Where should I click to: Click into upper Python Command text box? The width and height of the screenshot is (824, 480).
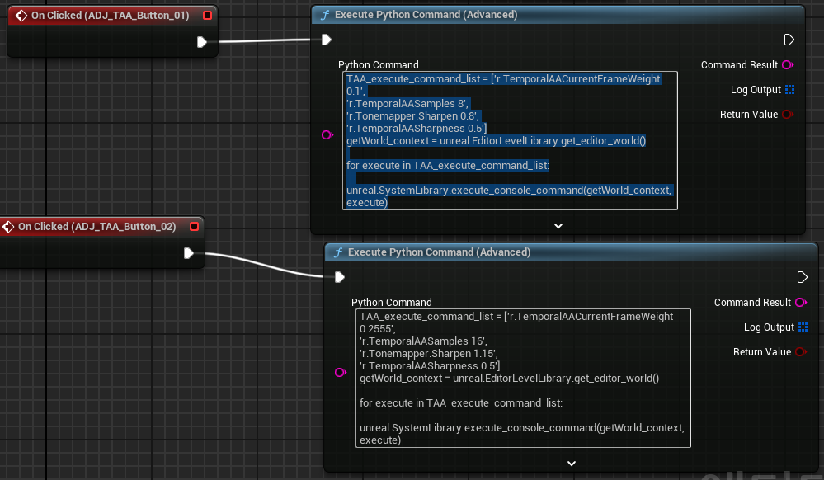pos(510,140)
